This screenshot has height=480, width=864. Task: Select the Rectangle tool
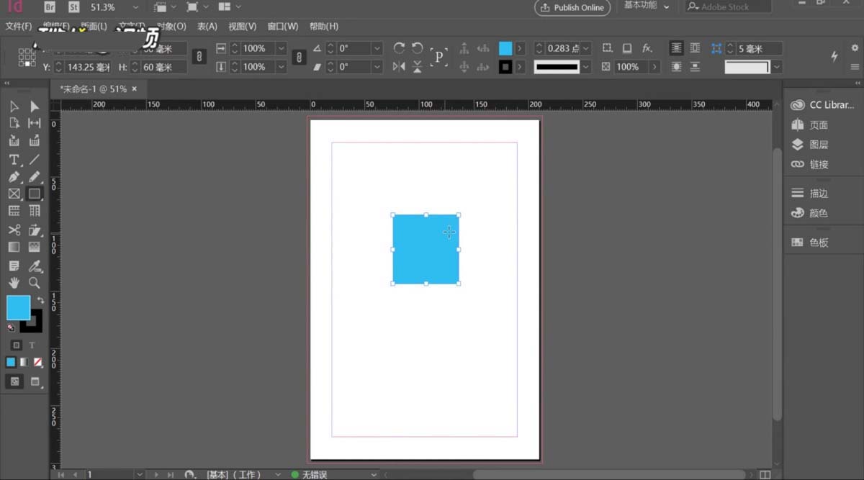tap(35, 194)
